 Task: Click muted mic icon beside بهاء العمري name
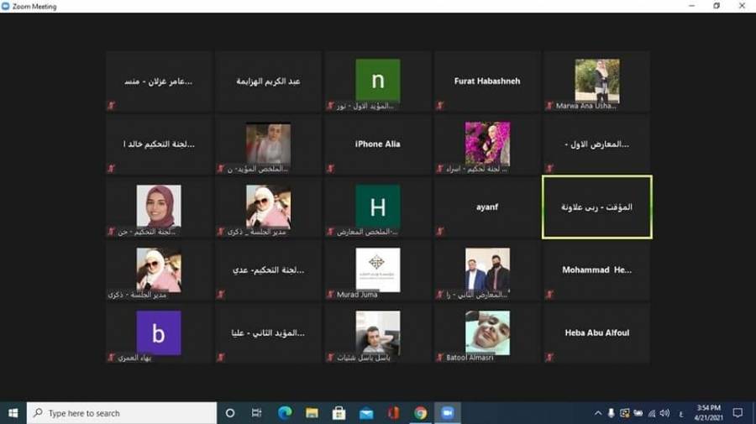click(x=112, y=358)
